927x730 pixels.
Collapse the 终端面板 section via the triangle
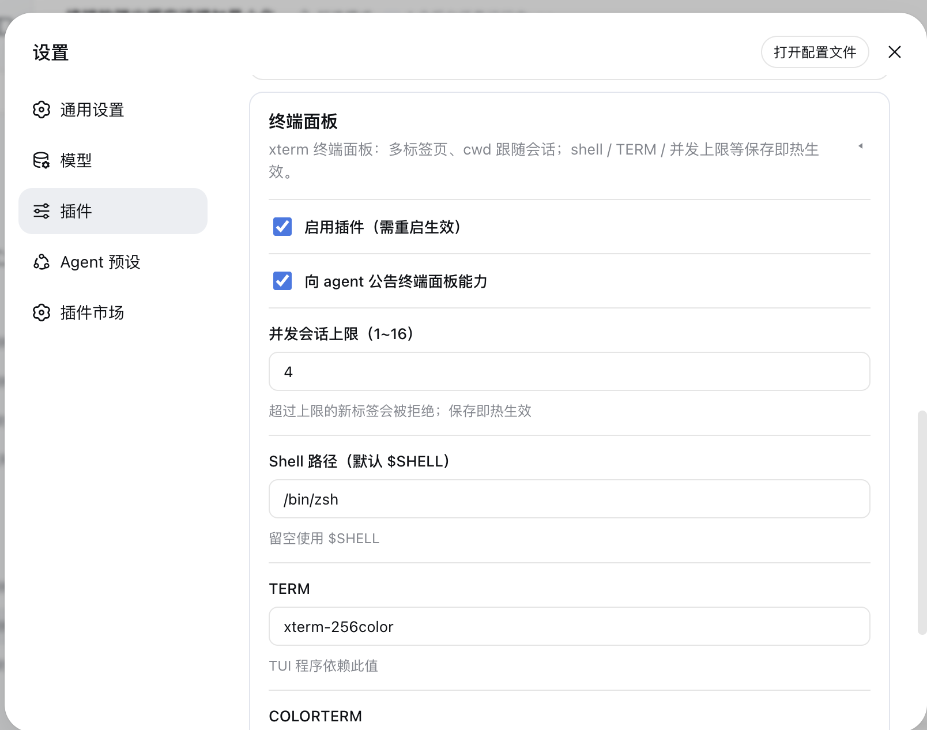[861, 146]
